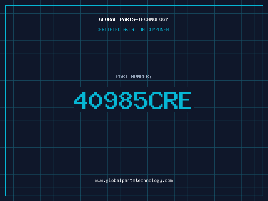
Task: Select the CERTIFIED AVIATION COMPONENT subtitle
Action: pyautogui.click(x=134, y=29)
